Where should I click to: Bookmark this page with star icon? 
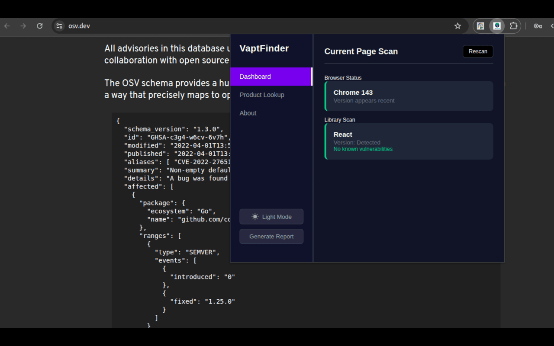pos(457,26)
